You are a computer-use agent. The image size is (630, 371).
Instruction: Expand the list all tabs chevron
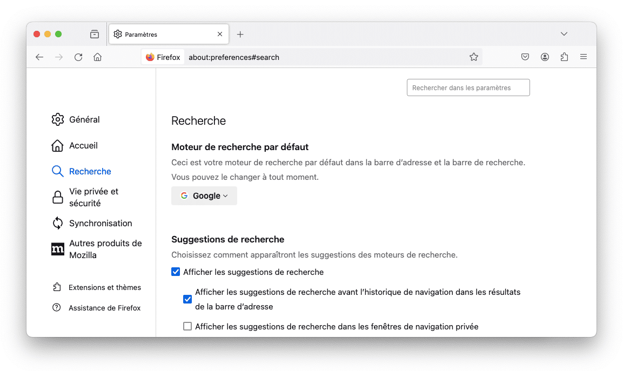click(x=564, y=34)
